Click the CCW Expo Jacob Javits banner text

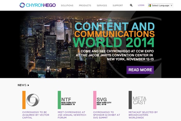coord(115,55)
